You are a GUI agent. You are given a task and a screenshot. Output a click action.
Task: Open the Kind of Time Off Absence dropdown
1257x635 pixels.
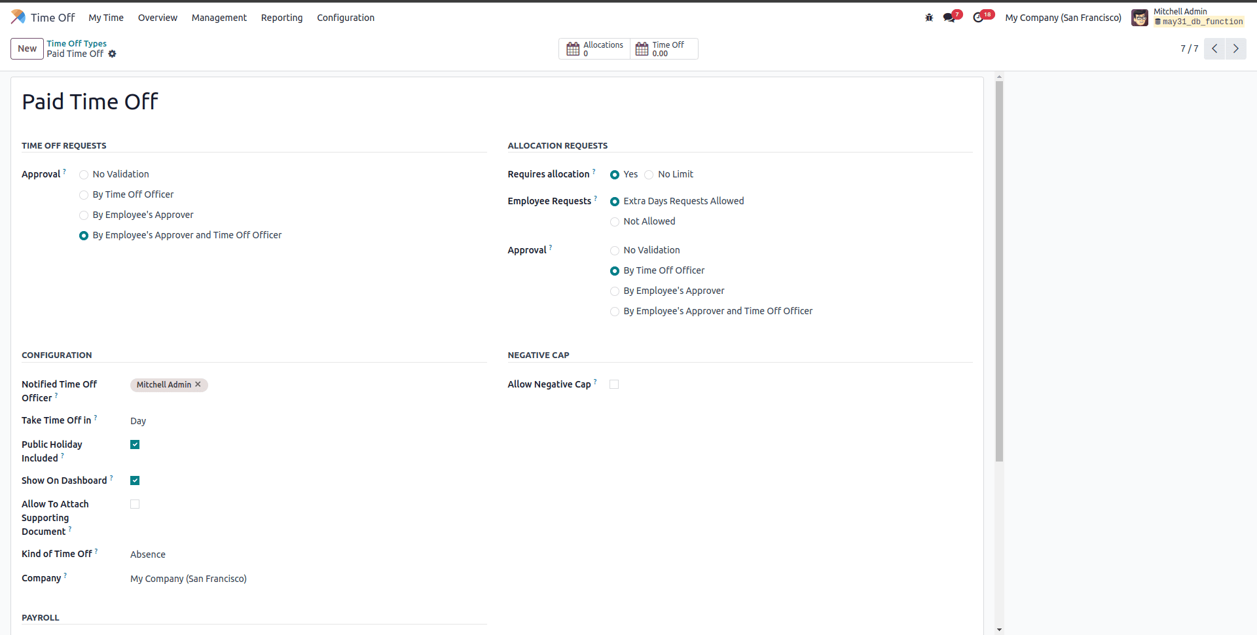tap(308, 554)
